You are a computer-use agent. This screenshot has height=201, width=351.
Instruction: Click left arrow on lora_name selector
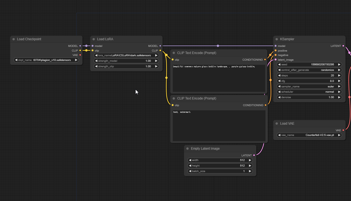[96, 55]
